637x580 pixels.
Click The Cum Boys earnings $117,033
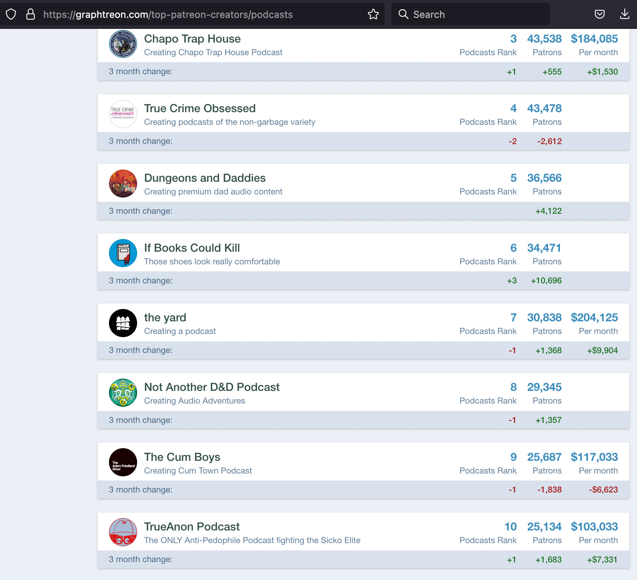tap(594, 457)
